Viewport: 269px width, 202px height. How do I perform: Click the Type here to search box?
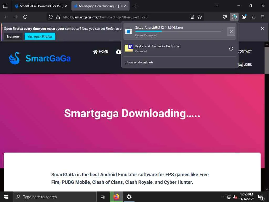point(55,197)
